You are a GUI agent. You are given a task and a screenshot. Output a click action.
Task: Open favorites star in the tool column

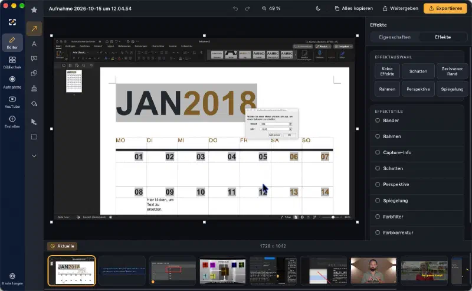click(34, 10)
